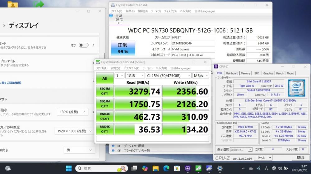Open 機能(U) menu in CrystalDiskInfo
The height and width of the screenshot is (174, 311).
tap(143, 11)
